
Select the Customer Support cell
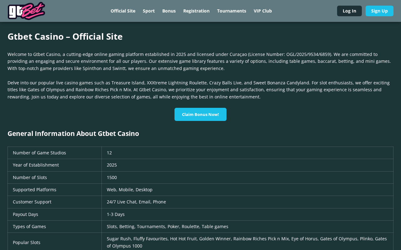(x=55, y=202)
